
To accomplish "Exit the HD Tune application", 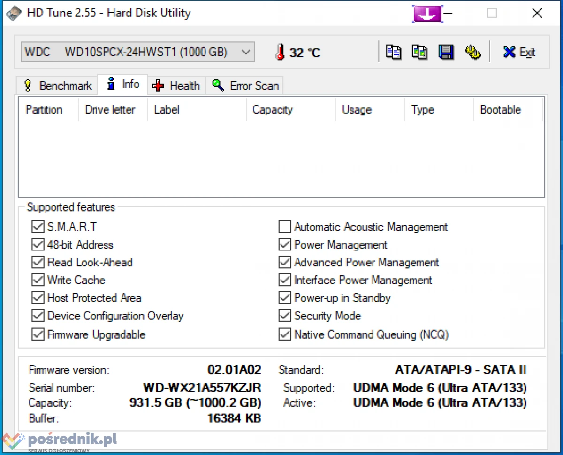I will [x=519, y=52].
